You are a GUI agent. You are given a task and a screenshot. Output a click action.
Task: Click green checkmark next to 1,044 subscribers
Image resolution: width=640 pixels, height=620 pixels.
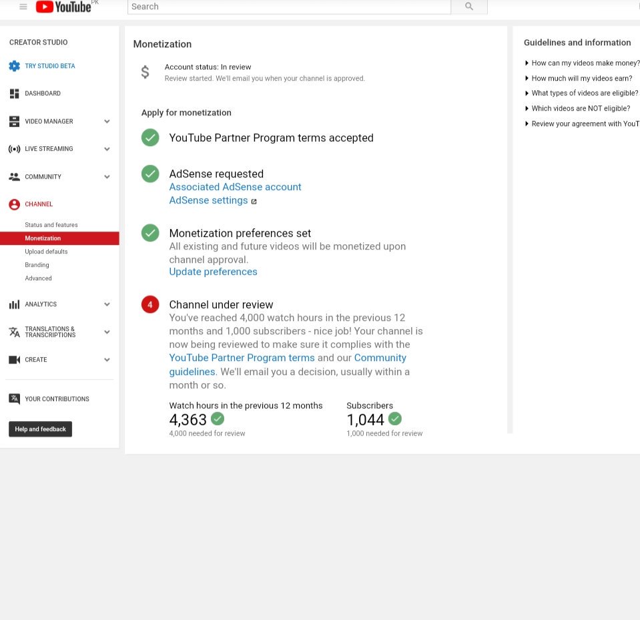pyautogui.click(x=395, y=418)
